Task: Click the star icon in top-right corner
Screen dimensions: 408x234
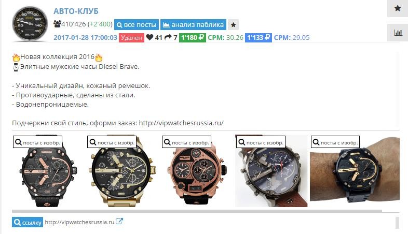Action: click(x=397, y=8)
